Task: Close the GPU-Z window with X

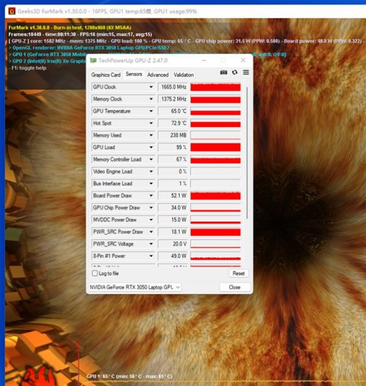Action: [243, 60]
